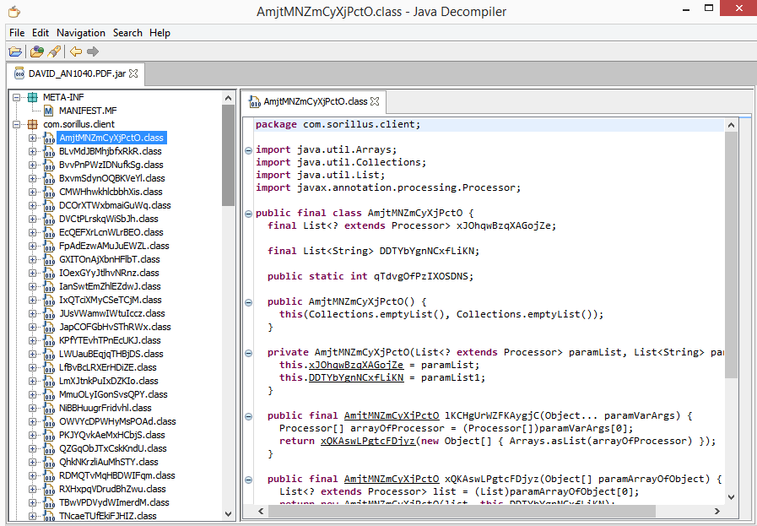Click the Open Type toolbar icon
This screenshot has height=526, width=757.
pyautogui.click(x=36, y=52)
